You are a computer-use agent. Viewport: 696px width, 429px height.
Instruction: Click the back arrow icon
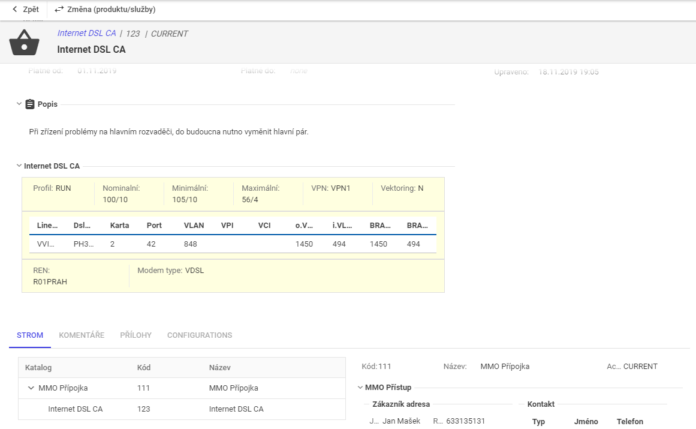15,10
